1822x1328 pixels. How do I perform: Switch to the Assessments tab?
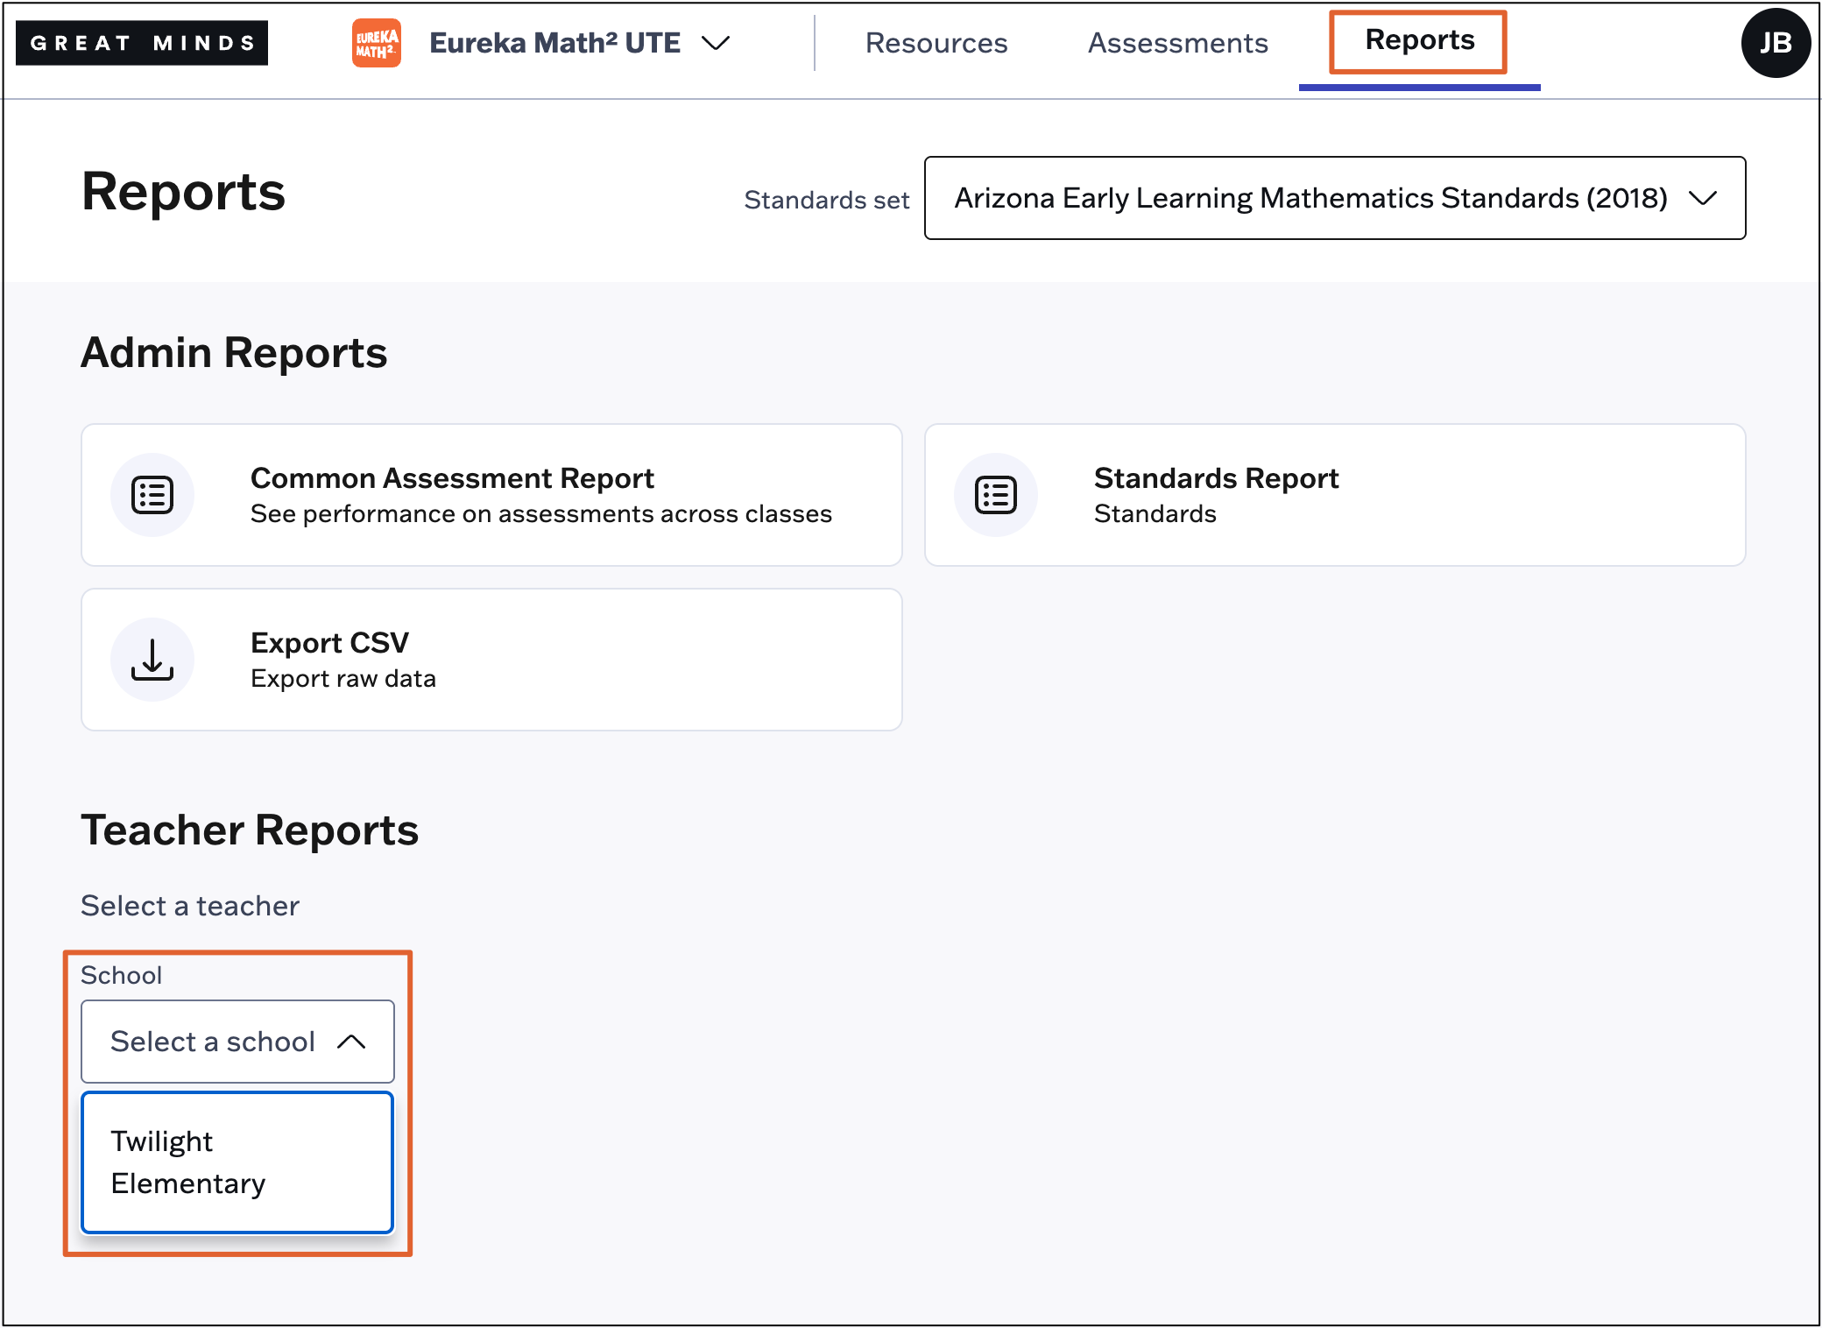(x=1178, y=43)
